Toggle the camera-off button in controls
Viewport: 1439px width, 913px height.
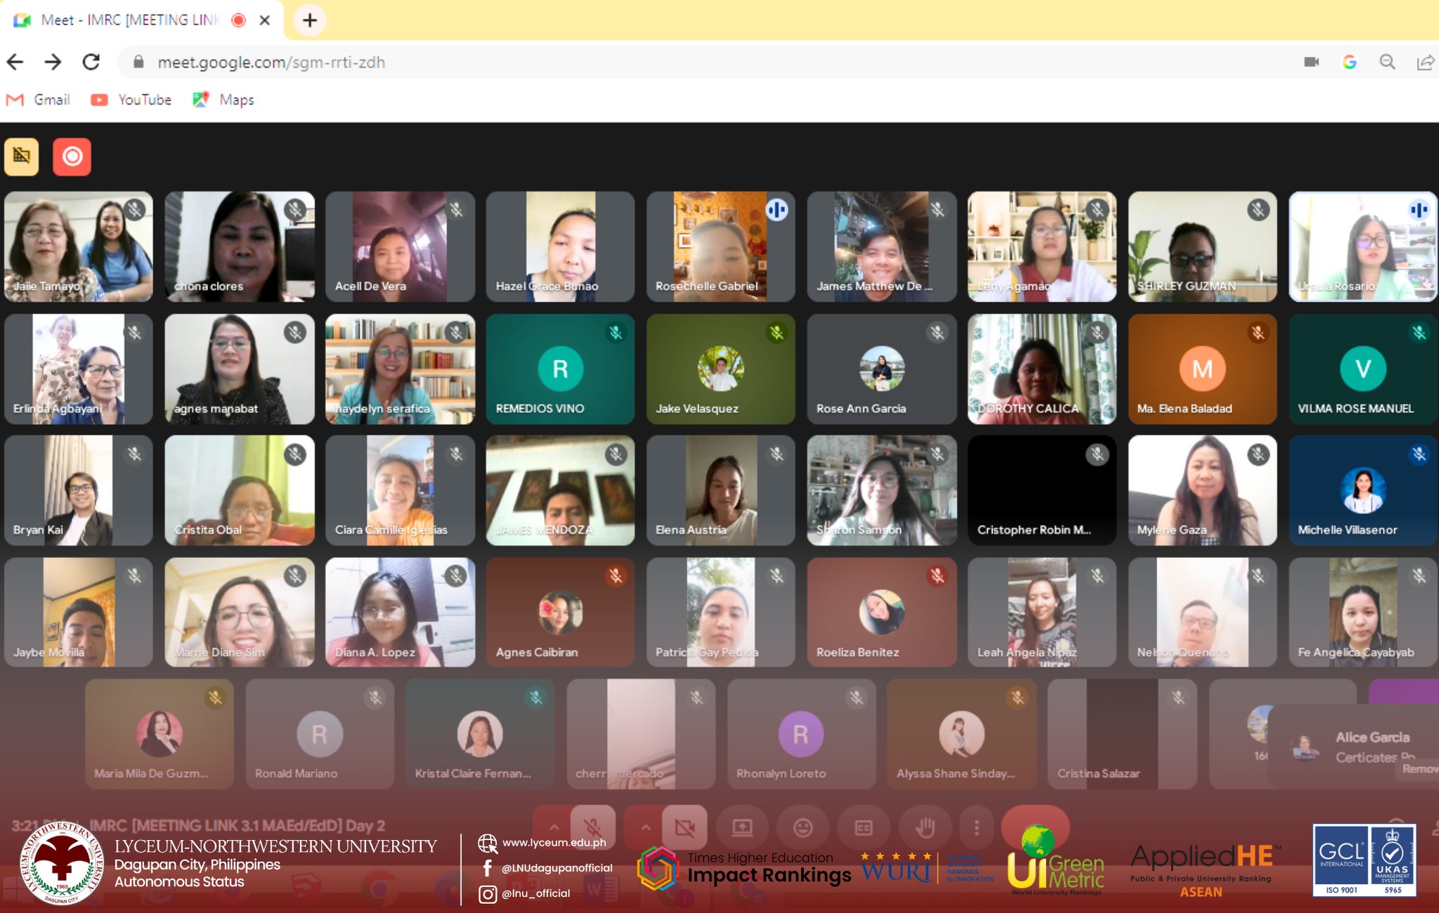(x=684, y=827)
